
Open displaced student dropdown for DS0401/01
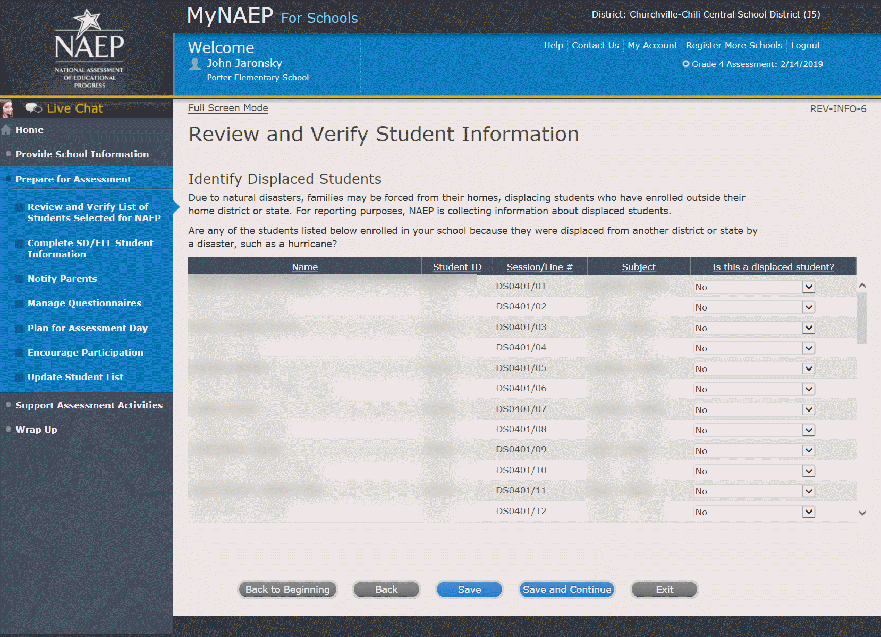click(x=755, y=287)
